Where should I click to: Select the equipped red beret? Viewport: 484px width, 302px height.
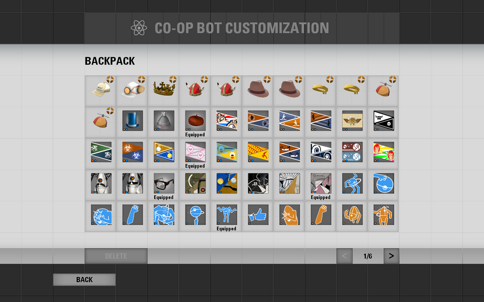(x=194, y=121)
